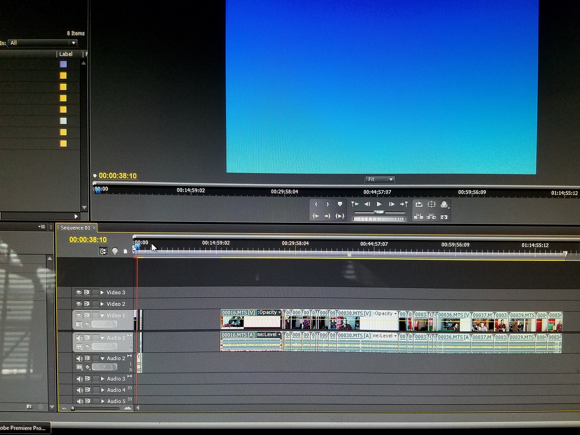Toggle sync lock on Video 2 track
The height and width of the screenshot is (435, 580).
(87, 304)
